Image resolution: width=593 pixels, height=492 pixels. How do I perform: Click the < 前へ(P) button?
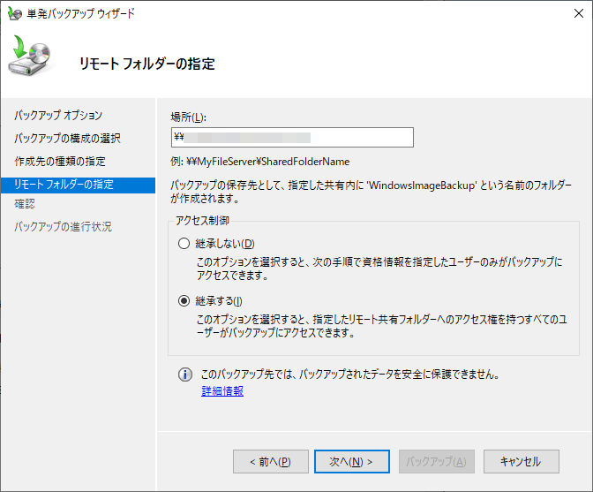[x=271, y=461]
